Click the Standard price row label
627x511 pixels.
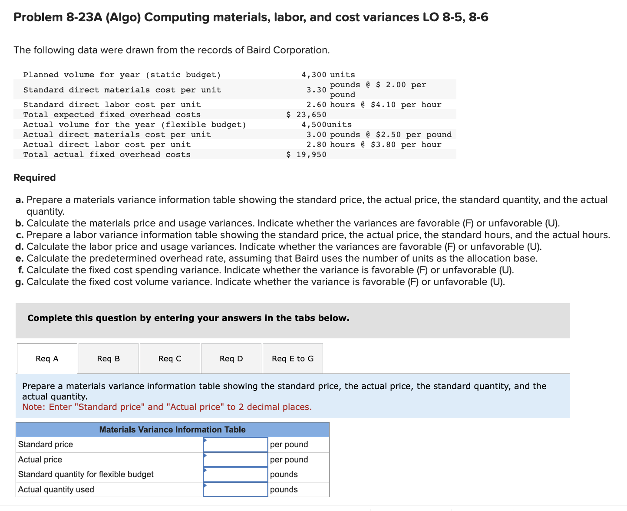point(45,444)
